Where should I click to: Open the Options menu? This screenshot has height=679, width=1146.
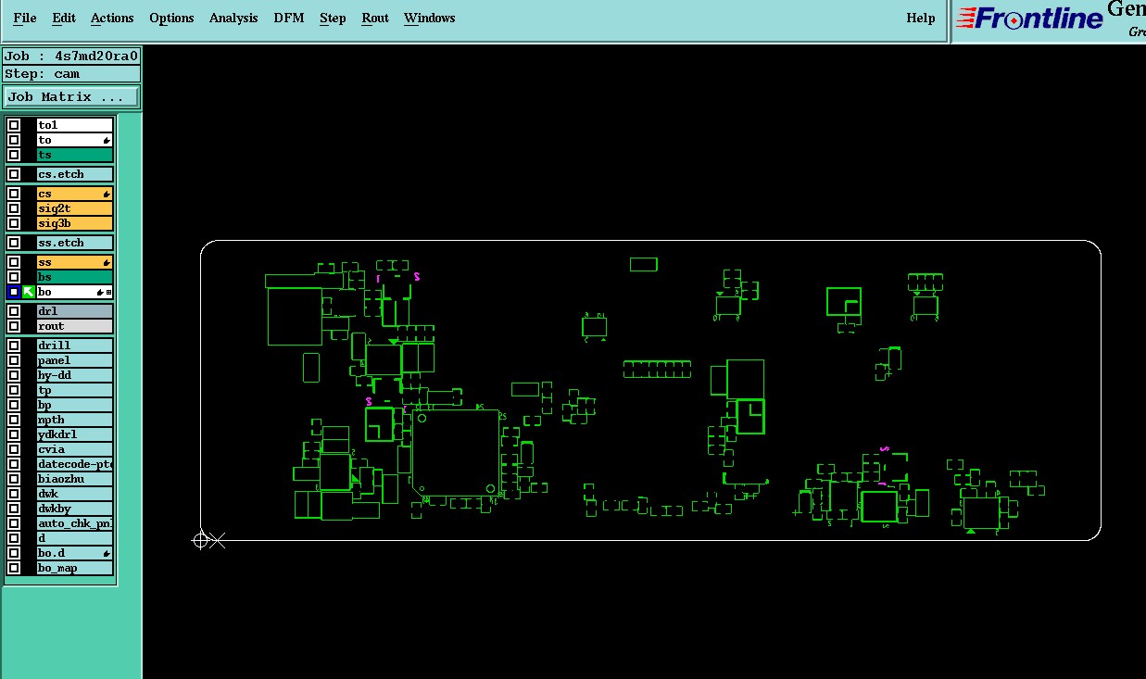tap(171, 18)
